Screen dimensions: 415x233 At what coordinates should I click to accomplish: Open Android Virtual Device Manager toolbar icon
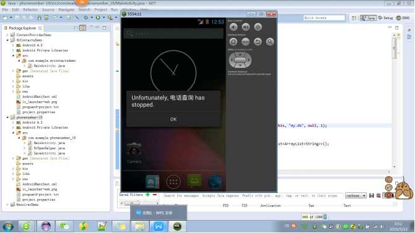coord(46,18)
